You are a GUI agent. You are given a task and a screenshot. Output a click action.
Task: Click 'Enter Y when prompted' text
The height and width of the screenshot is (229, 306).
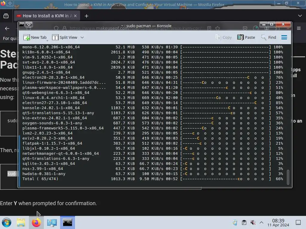[48, 203]
